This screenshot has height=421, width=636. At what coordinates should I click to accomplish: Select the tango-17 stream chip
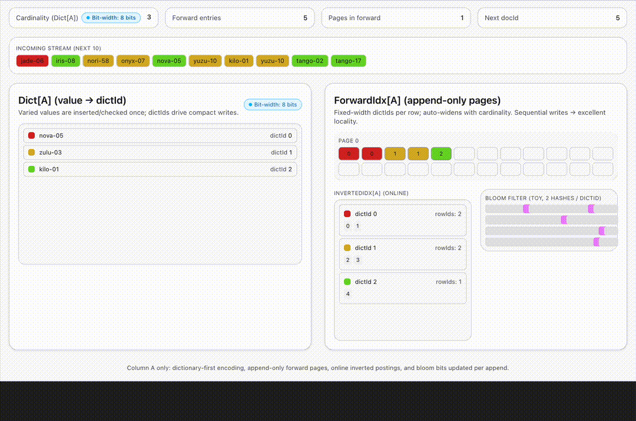(x=349, y=61)
